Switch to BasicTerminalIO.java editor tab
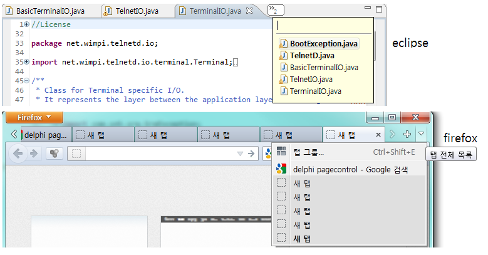This screenshot has height=255, width=488. (x=48, y=11)
